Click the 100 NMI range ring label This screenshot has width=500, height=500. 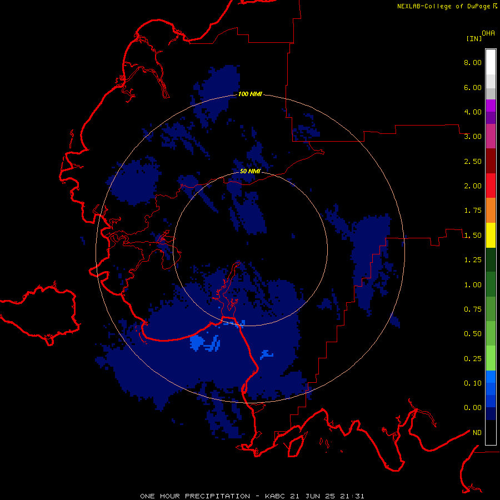[x=250, y=94]
